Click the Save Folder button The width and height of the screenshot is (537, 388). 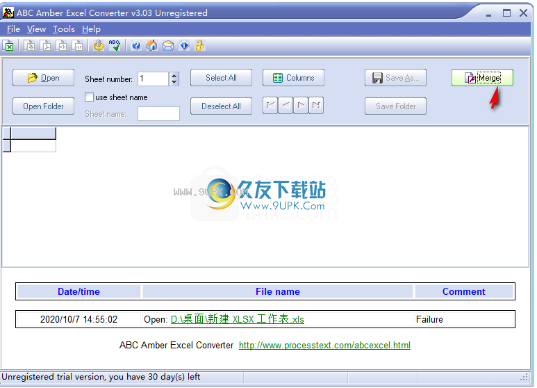point(395,106)
